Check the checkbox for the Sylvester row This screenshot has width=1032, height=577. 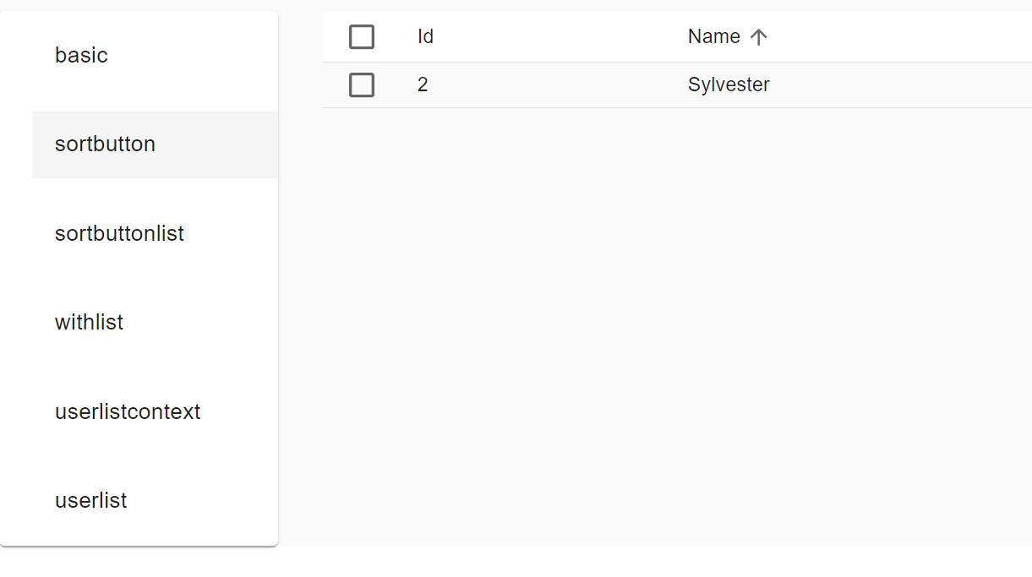(x=362, y=84)
